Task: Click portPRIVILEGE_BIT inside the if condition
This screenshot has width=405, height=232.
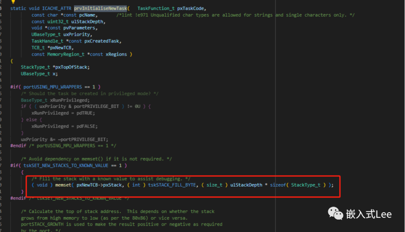Action: point(96,106)
